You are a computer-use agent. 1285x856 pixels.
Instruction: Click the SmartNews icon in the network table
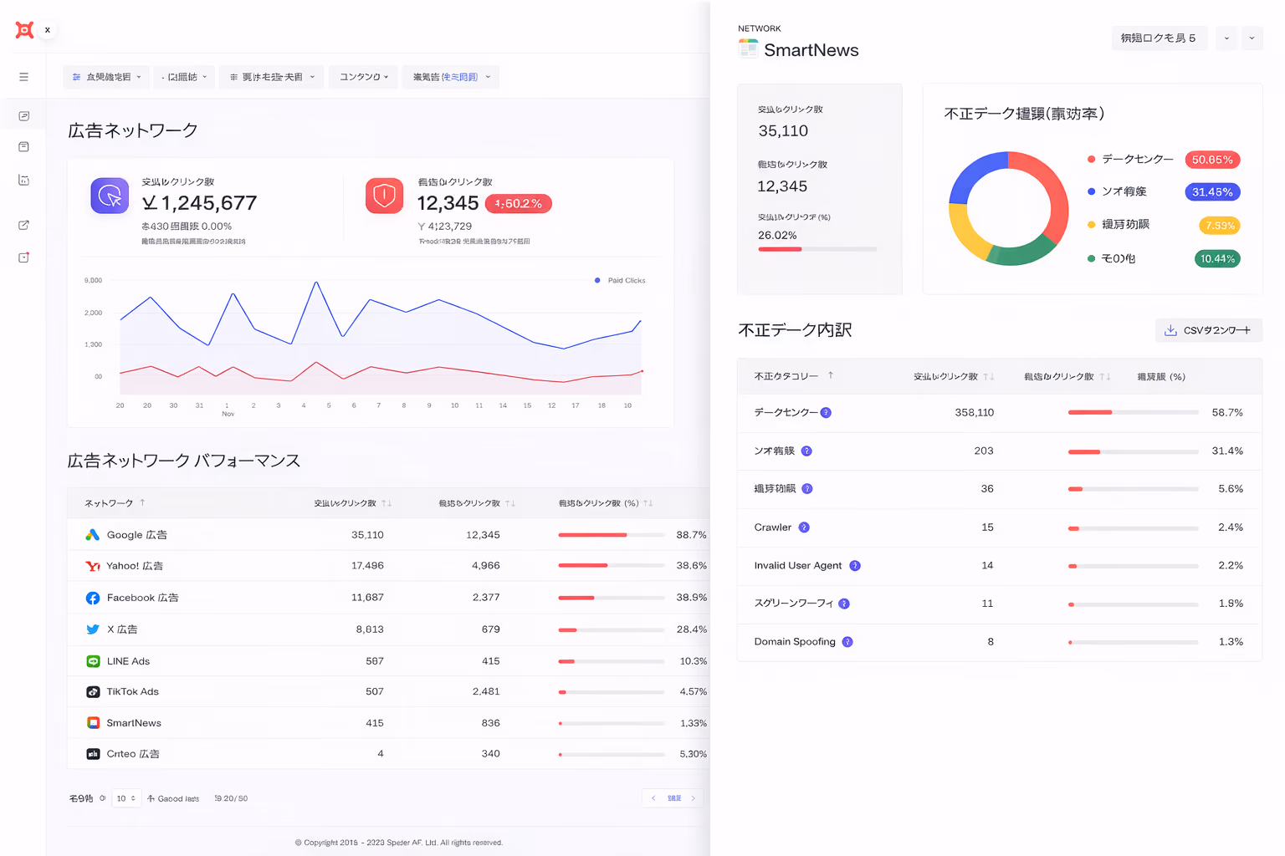[93, 723]
